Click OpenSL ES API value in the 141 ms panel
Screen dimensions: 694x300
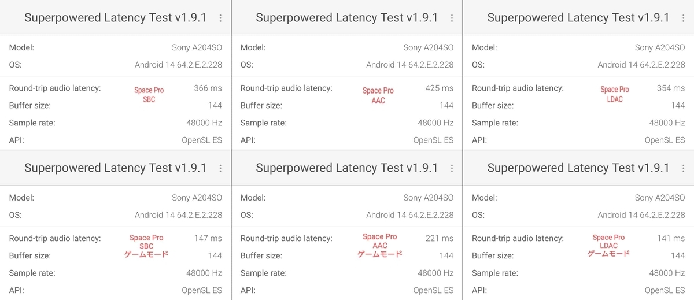(x=665, y=290)
